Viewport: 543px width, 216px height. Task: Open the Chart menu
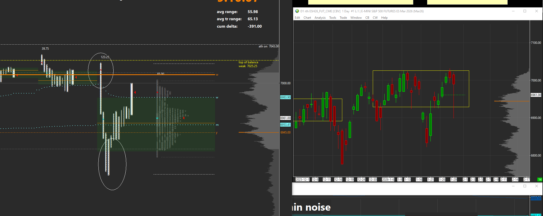(x=307, y=18)
